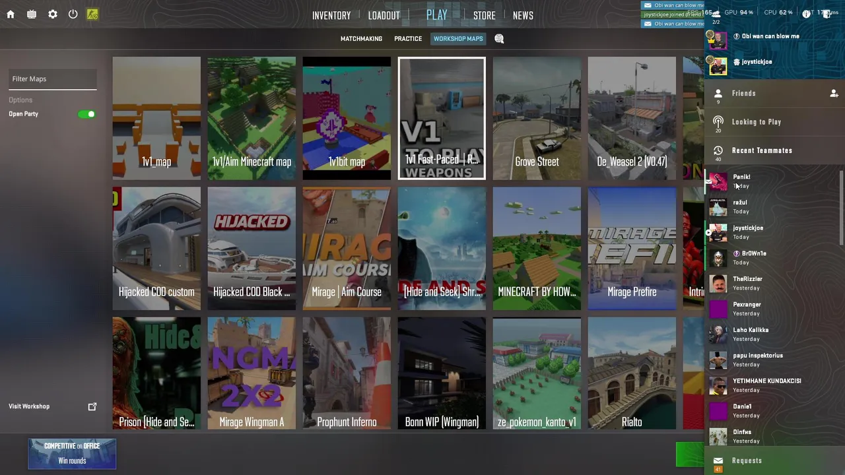Open the yellow-green CS logo icon

[92, 14]
